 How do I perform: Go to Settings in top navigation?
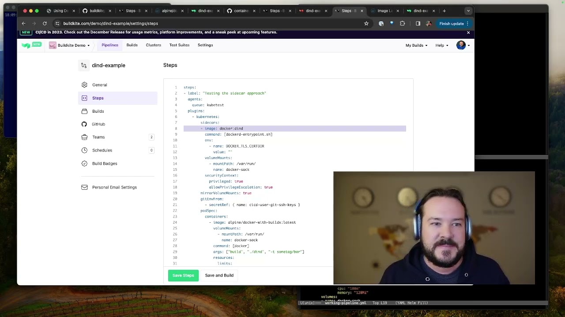tap(205, 45)
